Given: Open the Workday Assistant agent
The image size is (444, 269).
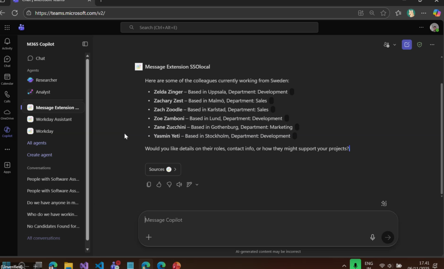Looking at the screenshot, I should point(53,119).
